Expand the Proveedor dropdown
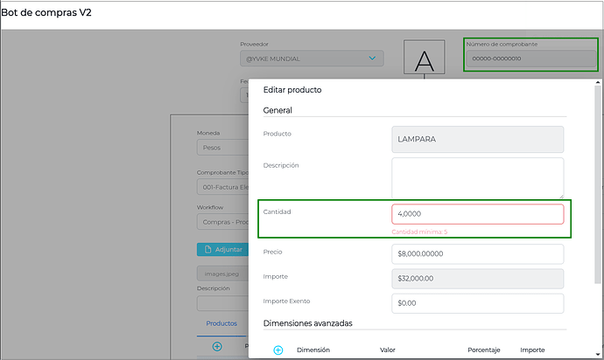The image size is (604, 360). [x=313, y=59]
